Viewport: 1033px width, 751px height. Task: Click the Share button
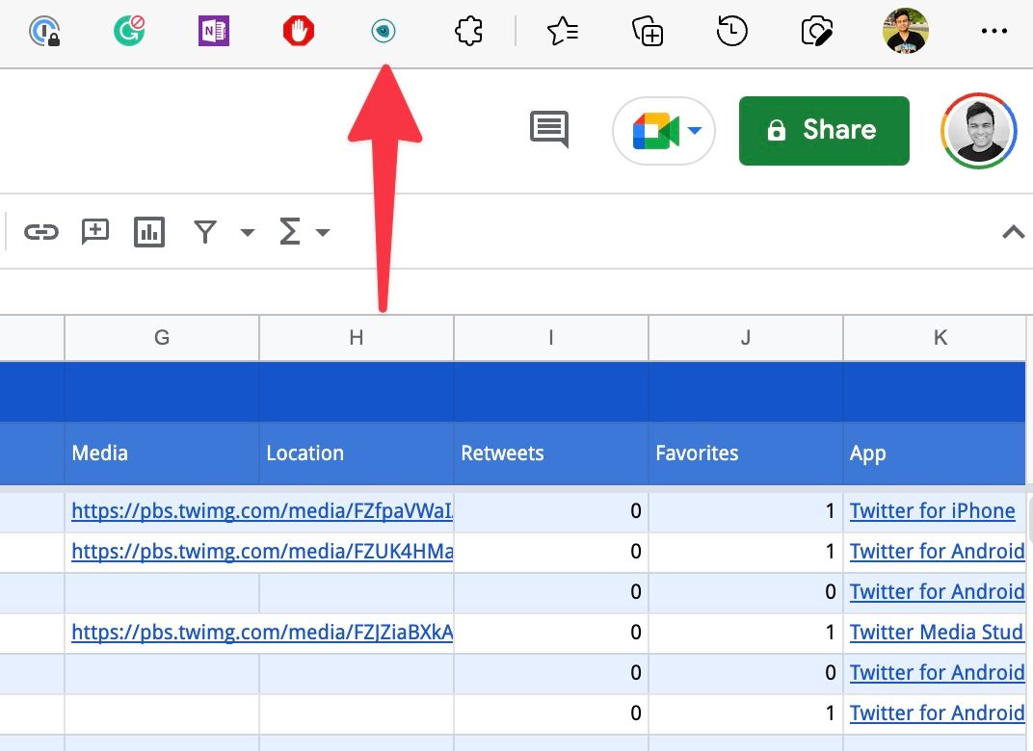click(824, 130)
